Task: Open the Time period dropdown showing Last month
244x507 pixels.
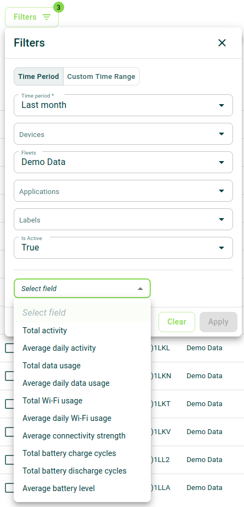Action: (123, 105)
